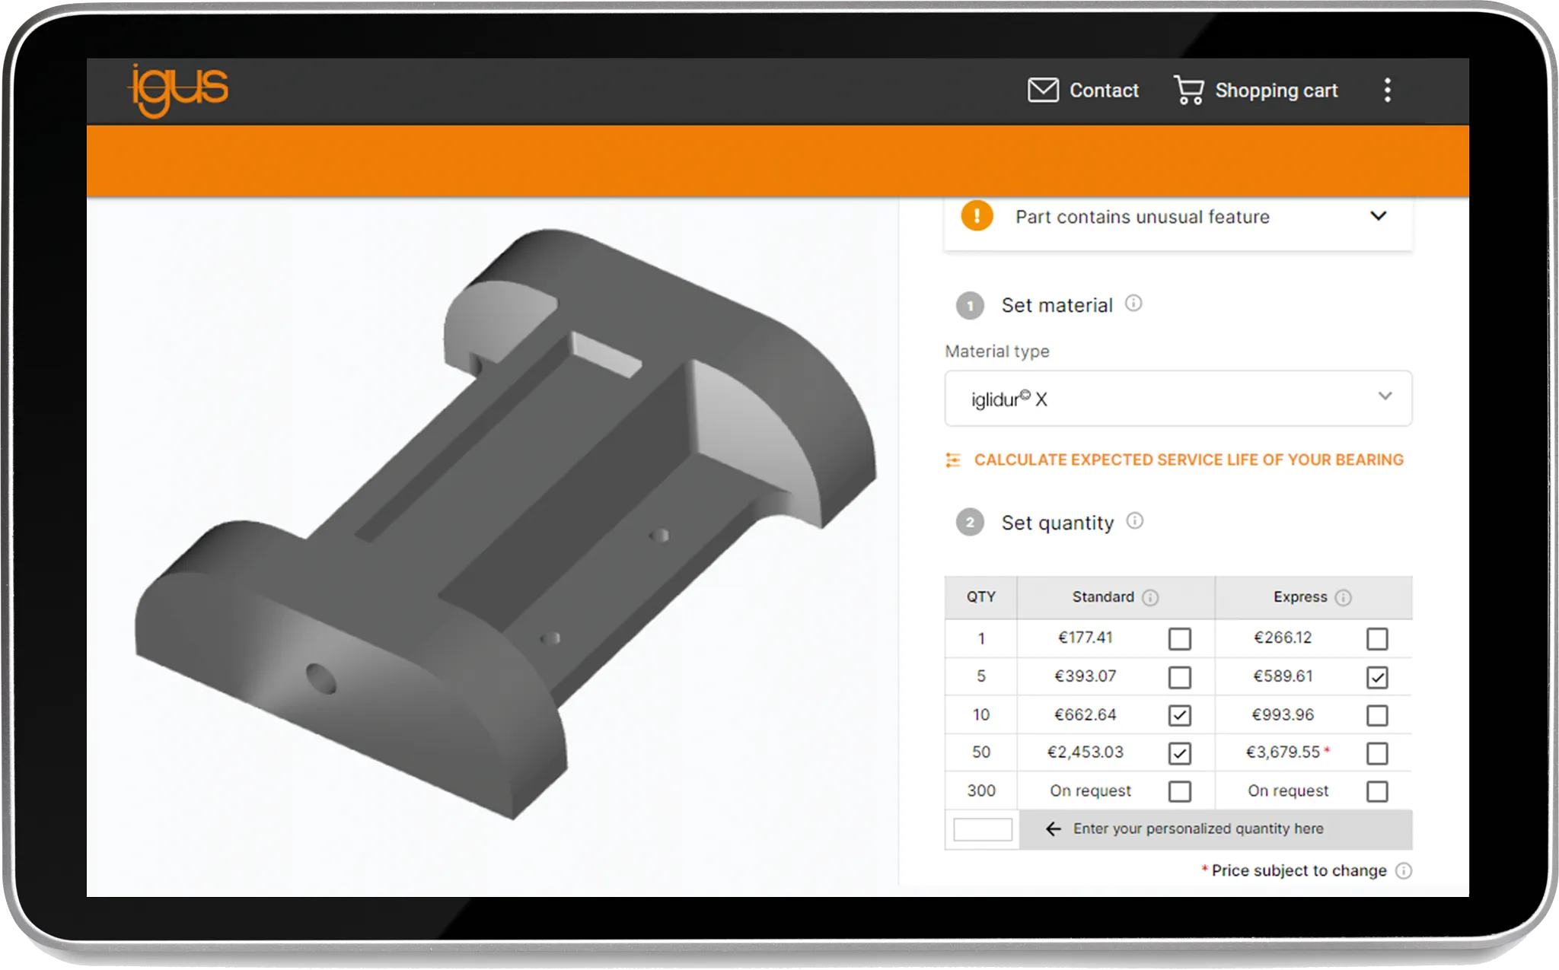Uncheck Standard checkbox for quantity 50

[1179, 753]
